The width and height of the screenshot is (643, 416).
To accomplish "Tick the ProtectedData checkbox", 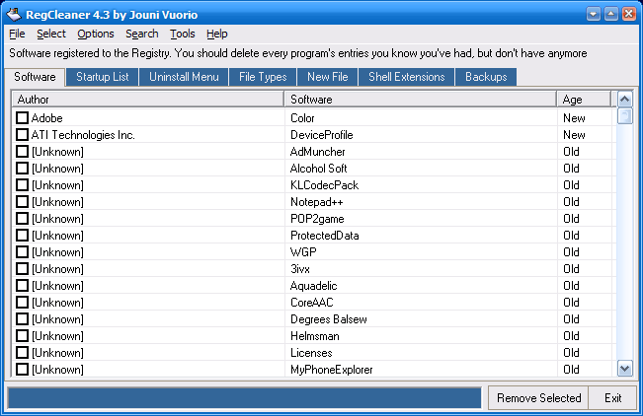I will point(22,236).
